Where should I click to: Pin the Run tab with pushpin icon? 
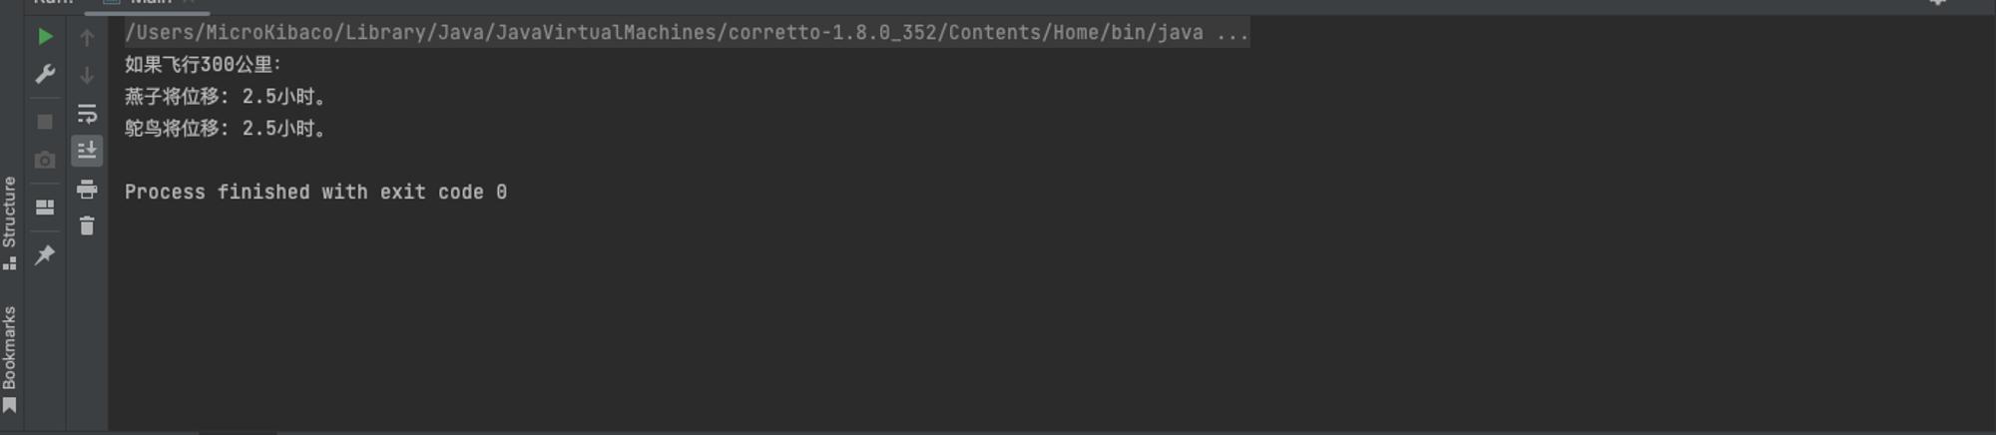45,255
